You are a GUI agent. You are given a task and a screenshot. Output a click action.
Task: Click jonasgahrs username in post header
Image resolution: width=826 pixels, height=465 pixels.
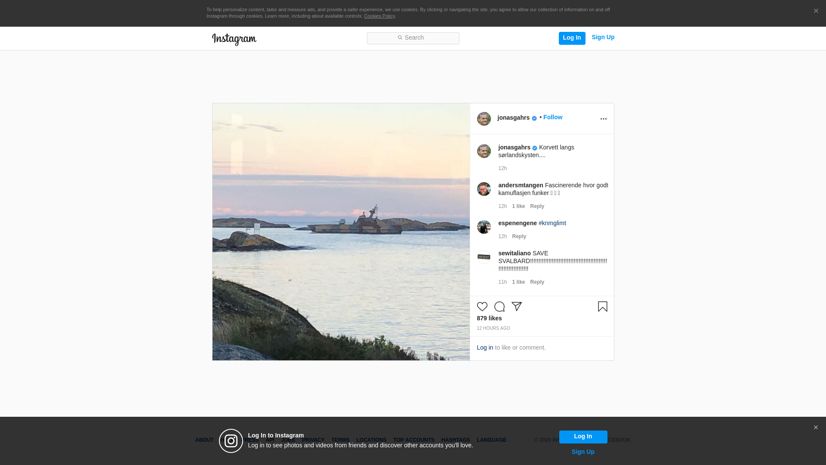point(513,118)
